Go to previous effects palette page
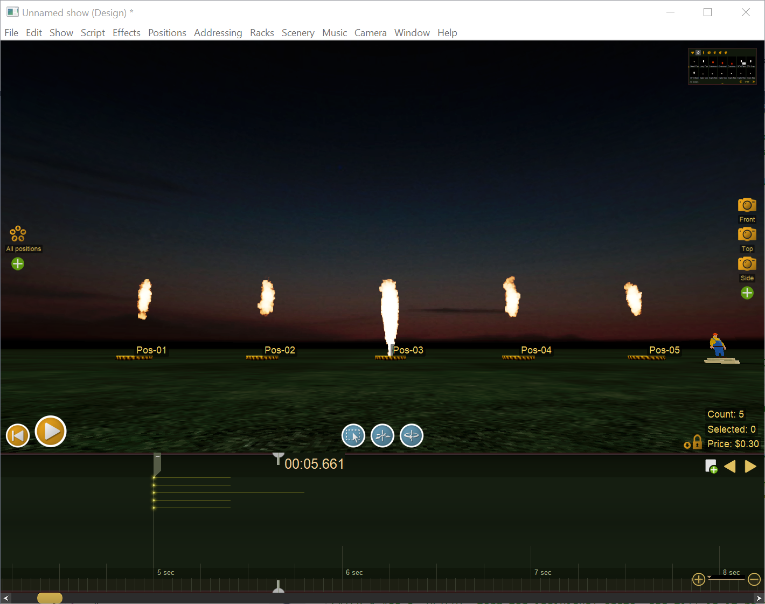Image resolution: width=765 pixels, height=604 pixels. pyautogui.click(x=741, y=82)
